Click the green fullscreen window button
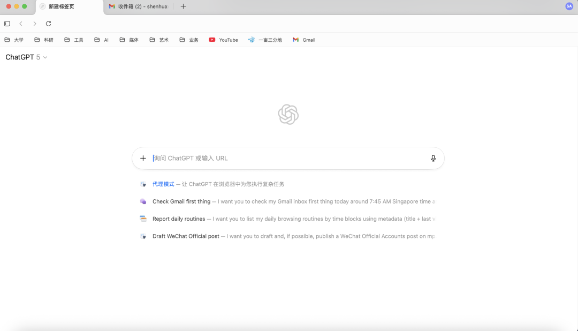 [25, 6]
